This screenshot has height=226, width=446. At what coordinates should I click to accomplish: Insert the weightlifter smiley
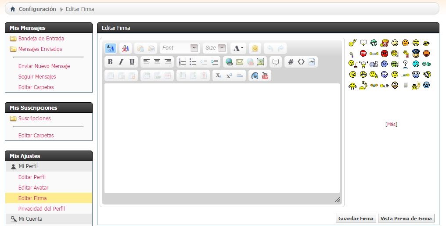tap(363, 64)
